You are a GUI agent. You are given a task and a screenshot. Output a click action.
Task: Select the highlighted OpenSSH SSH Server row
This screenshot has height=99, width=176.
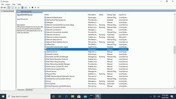pos(86,50)
